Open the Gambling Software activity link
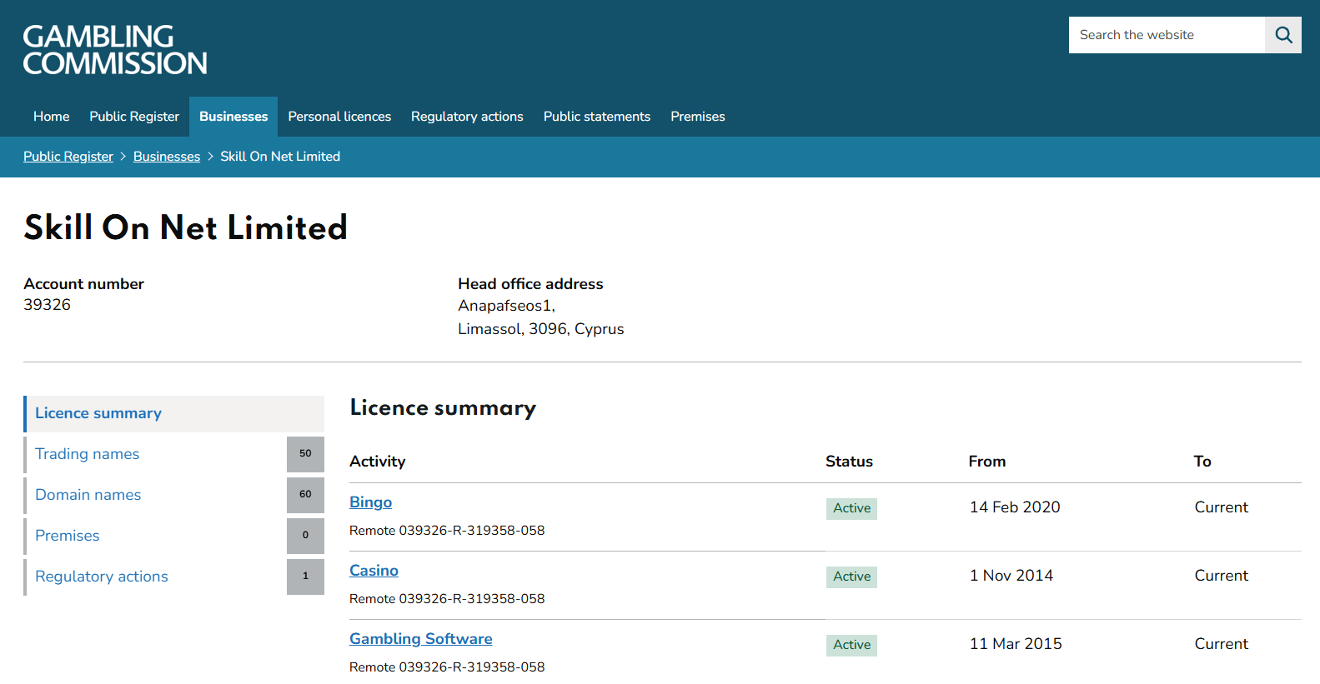The height and width of the screenshot is (684, 1320). pyautogui.click(x=420, y=639)
